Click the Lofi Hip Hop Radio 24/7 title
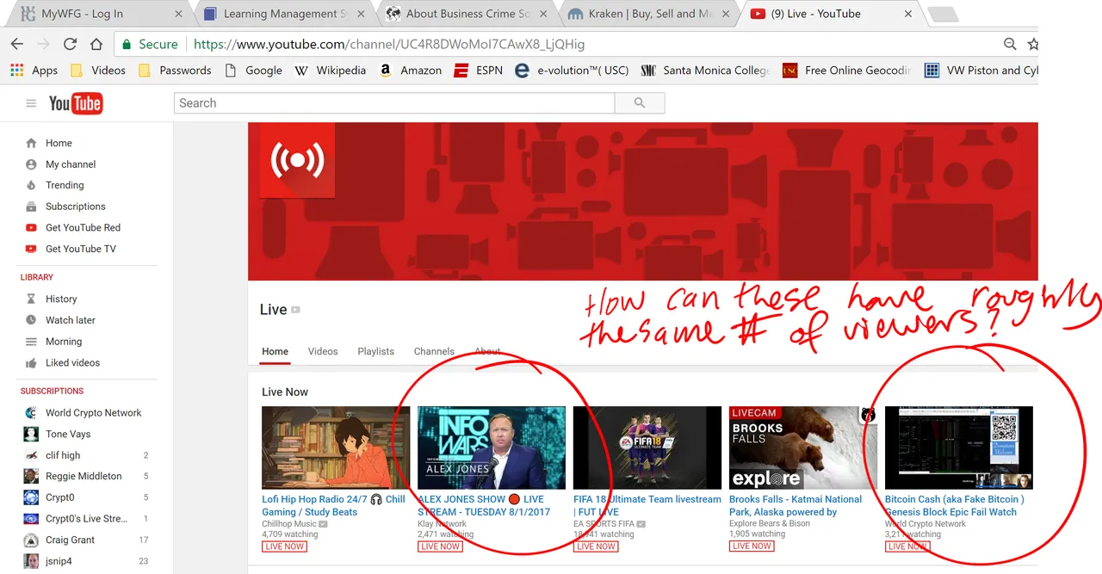Image resolution: width=1102 pixels, height=574 pixels. coord(333,505)
